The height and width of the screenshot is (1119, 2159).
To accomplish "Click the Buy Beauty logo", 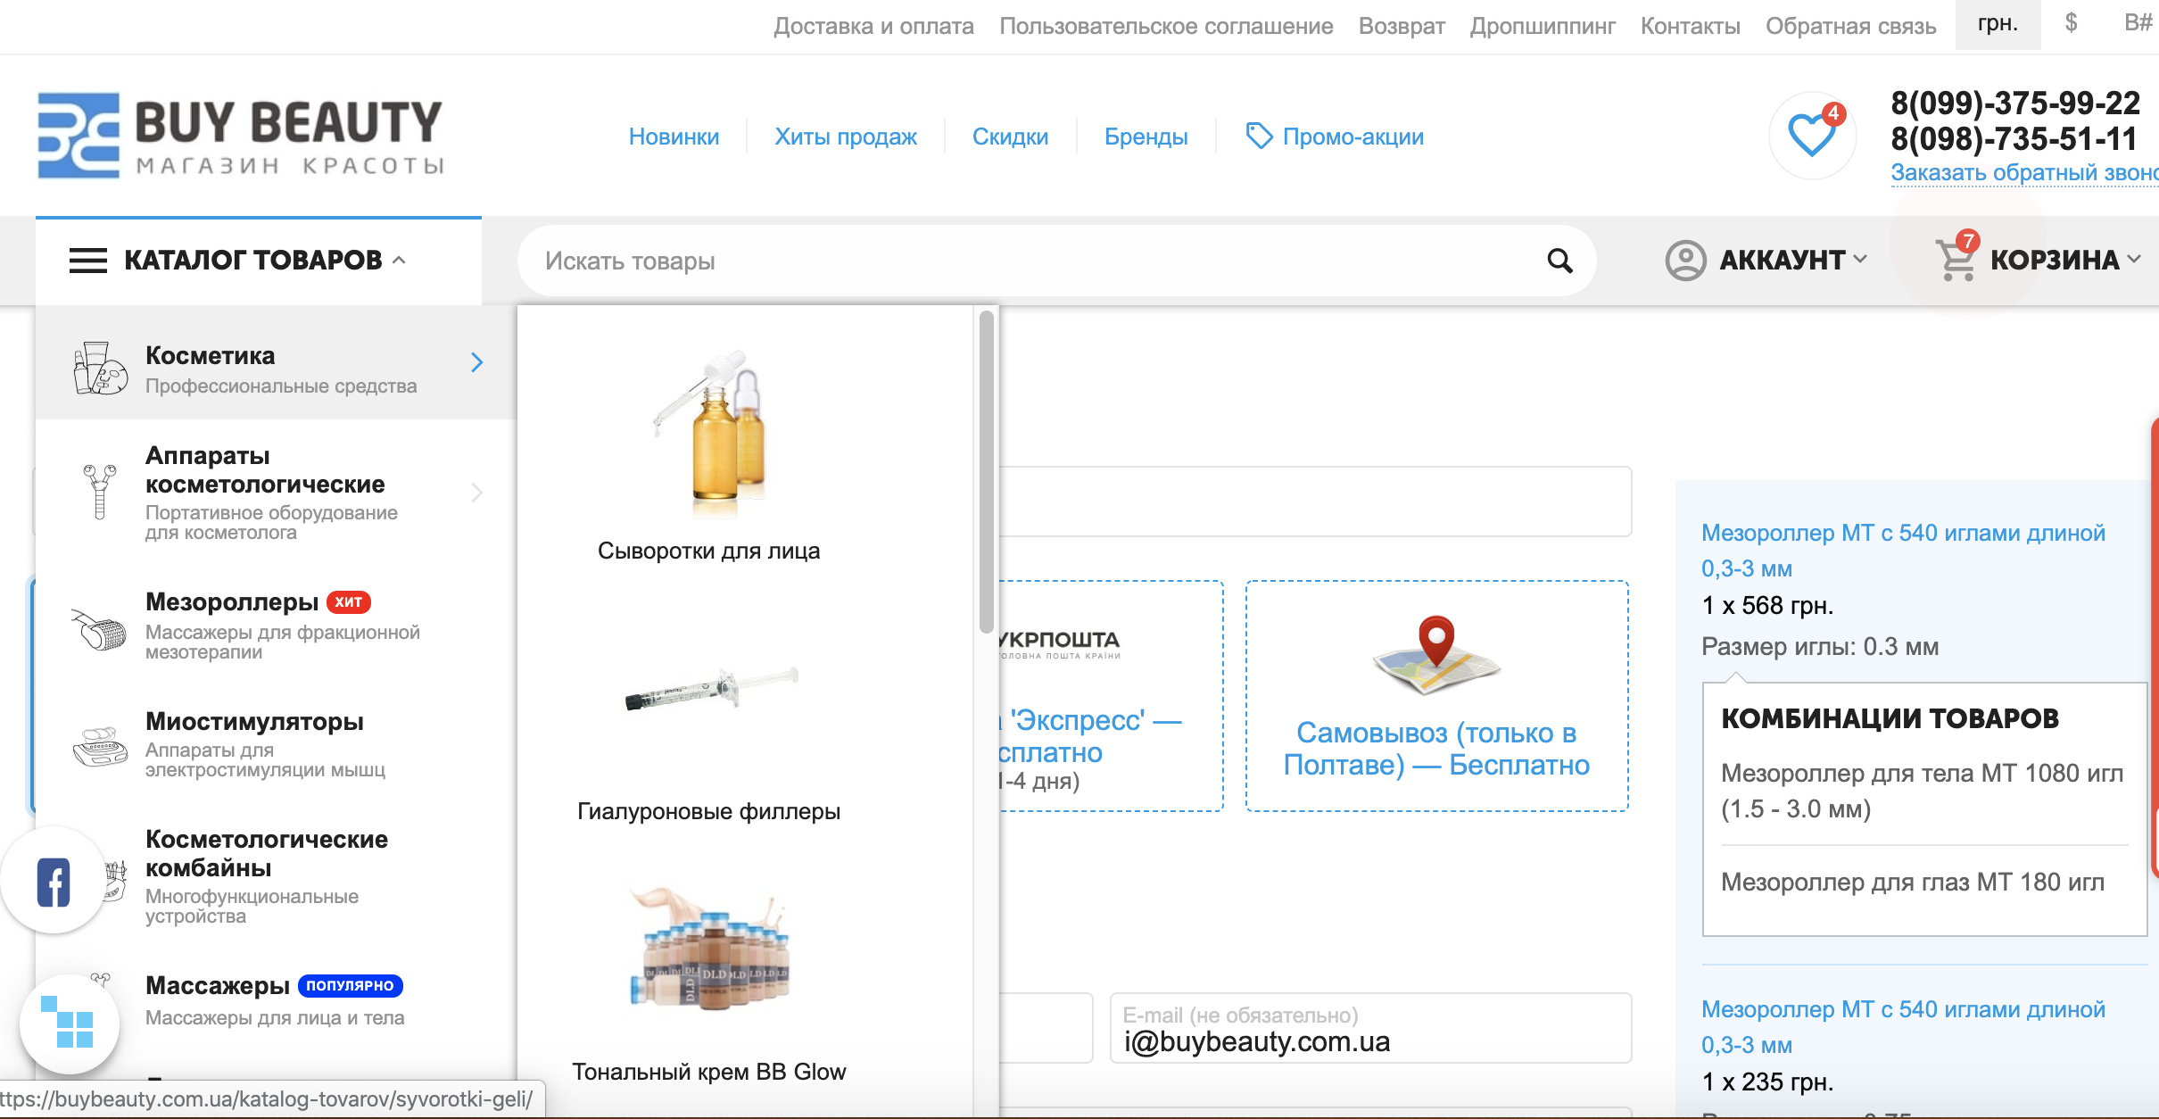I will pyautogui.click(x=241, y=136).
